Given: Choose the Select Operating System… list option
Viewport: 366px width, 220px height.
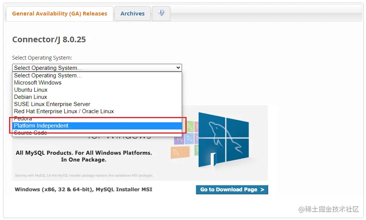Looking at the screenshot, I should point(97,75).
